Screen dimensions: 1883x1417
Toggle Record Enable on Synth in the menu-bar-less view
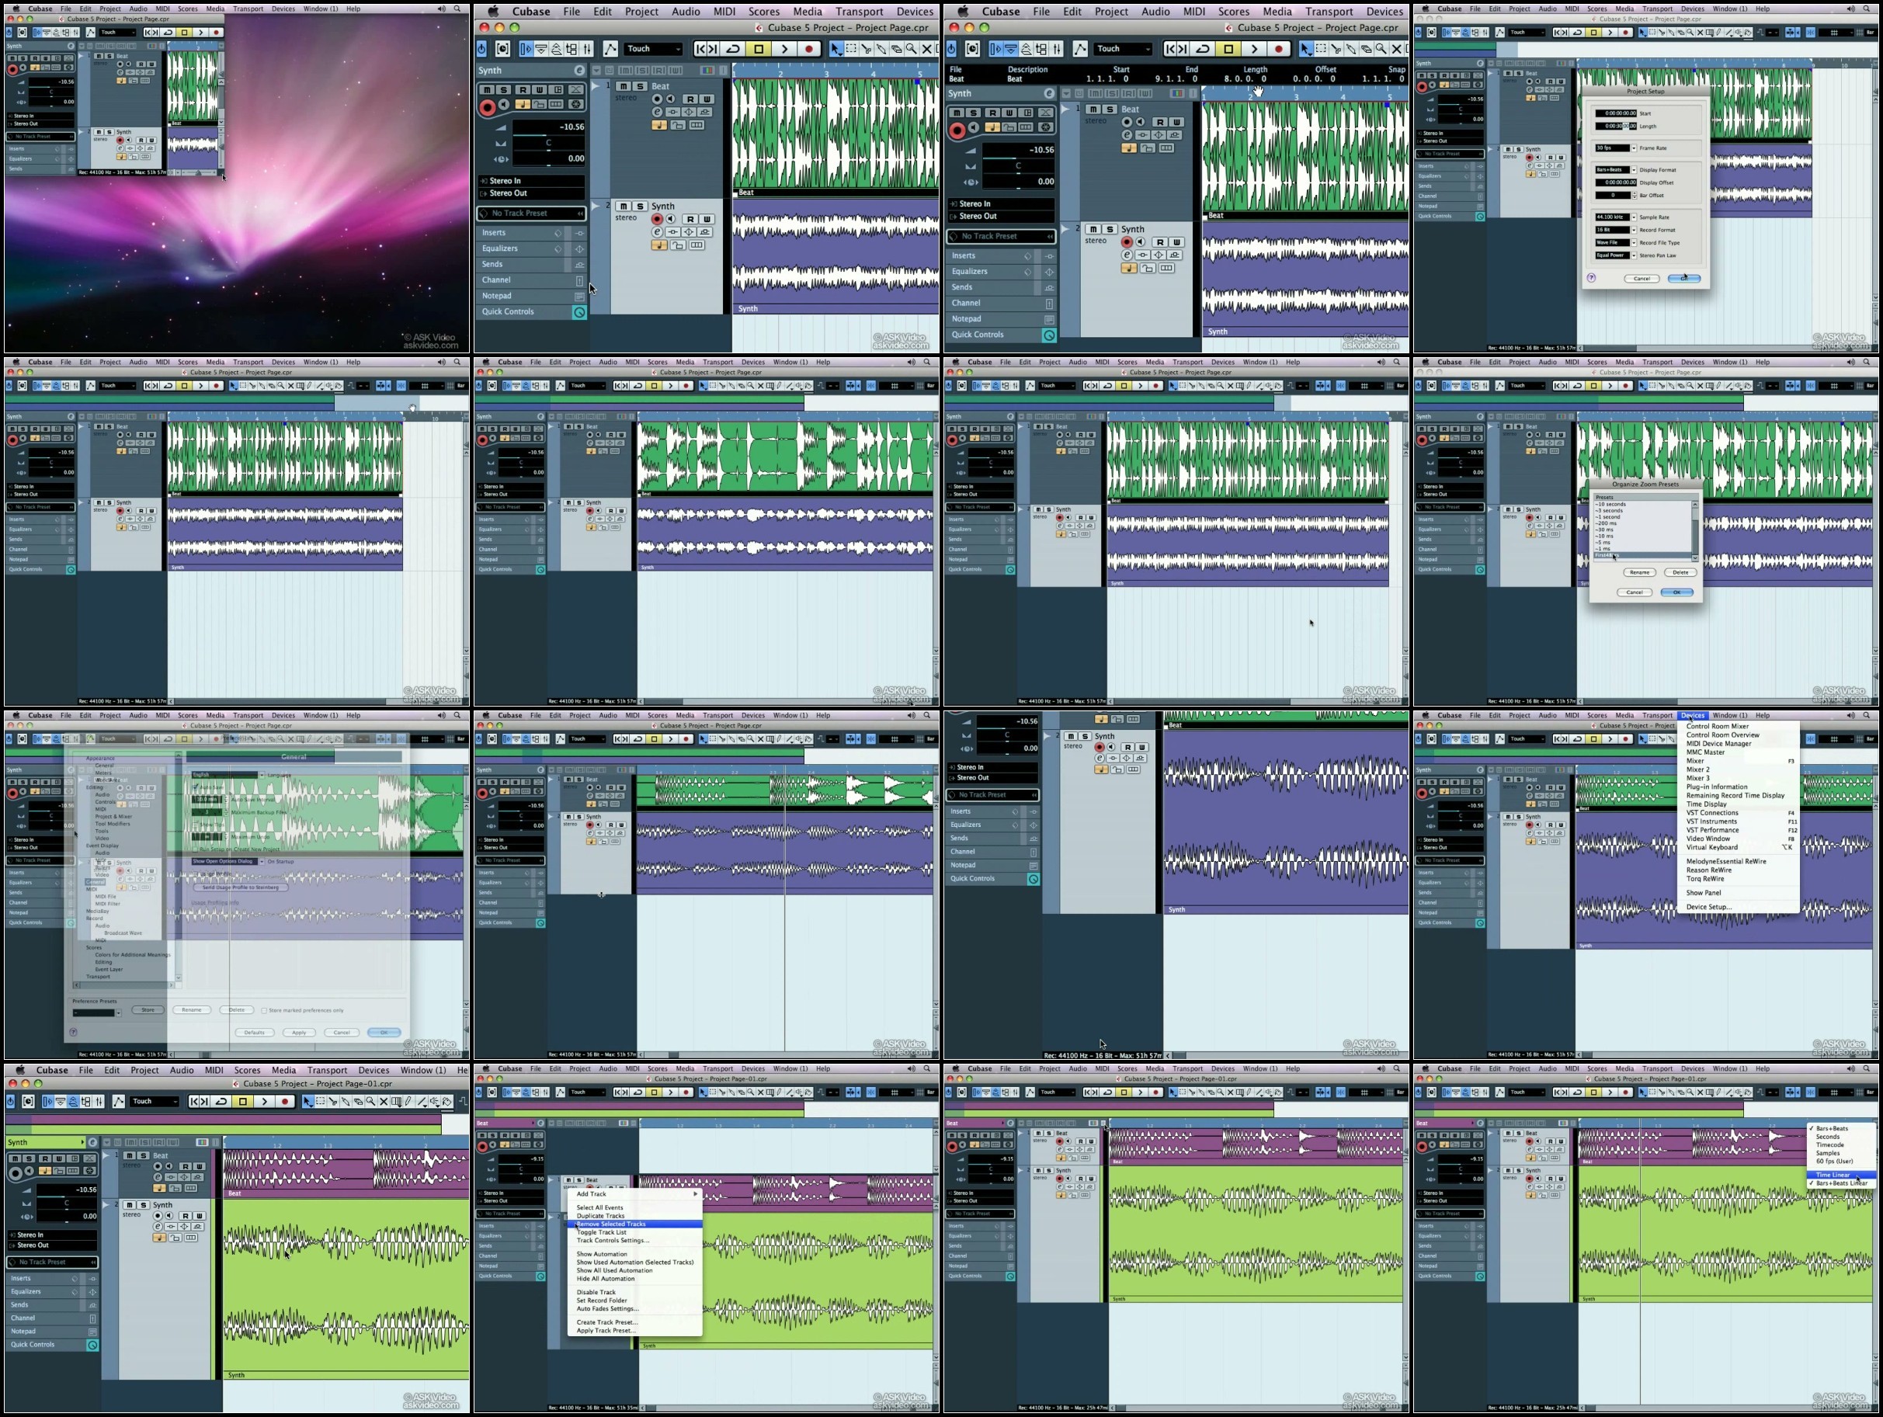[1099, 747]
